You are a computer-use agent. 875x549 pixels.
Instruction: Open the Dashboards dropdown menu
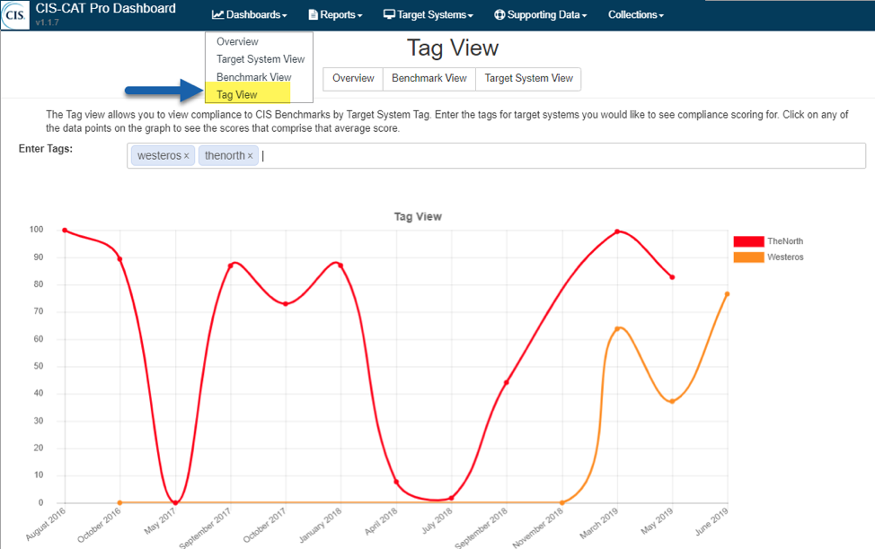point(250,15)
